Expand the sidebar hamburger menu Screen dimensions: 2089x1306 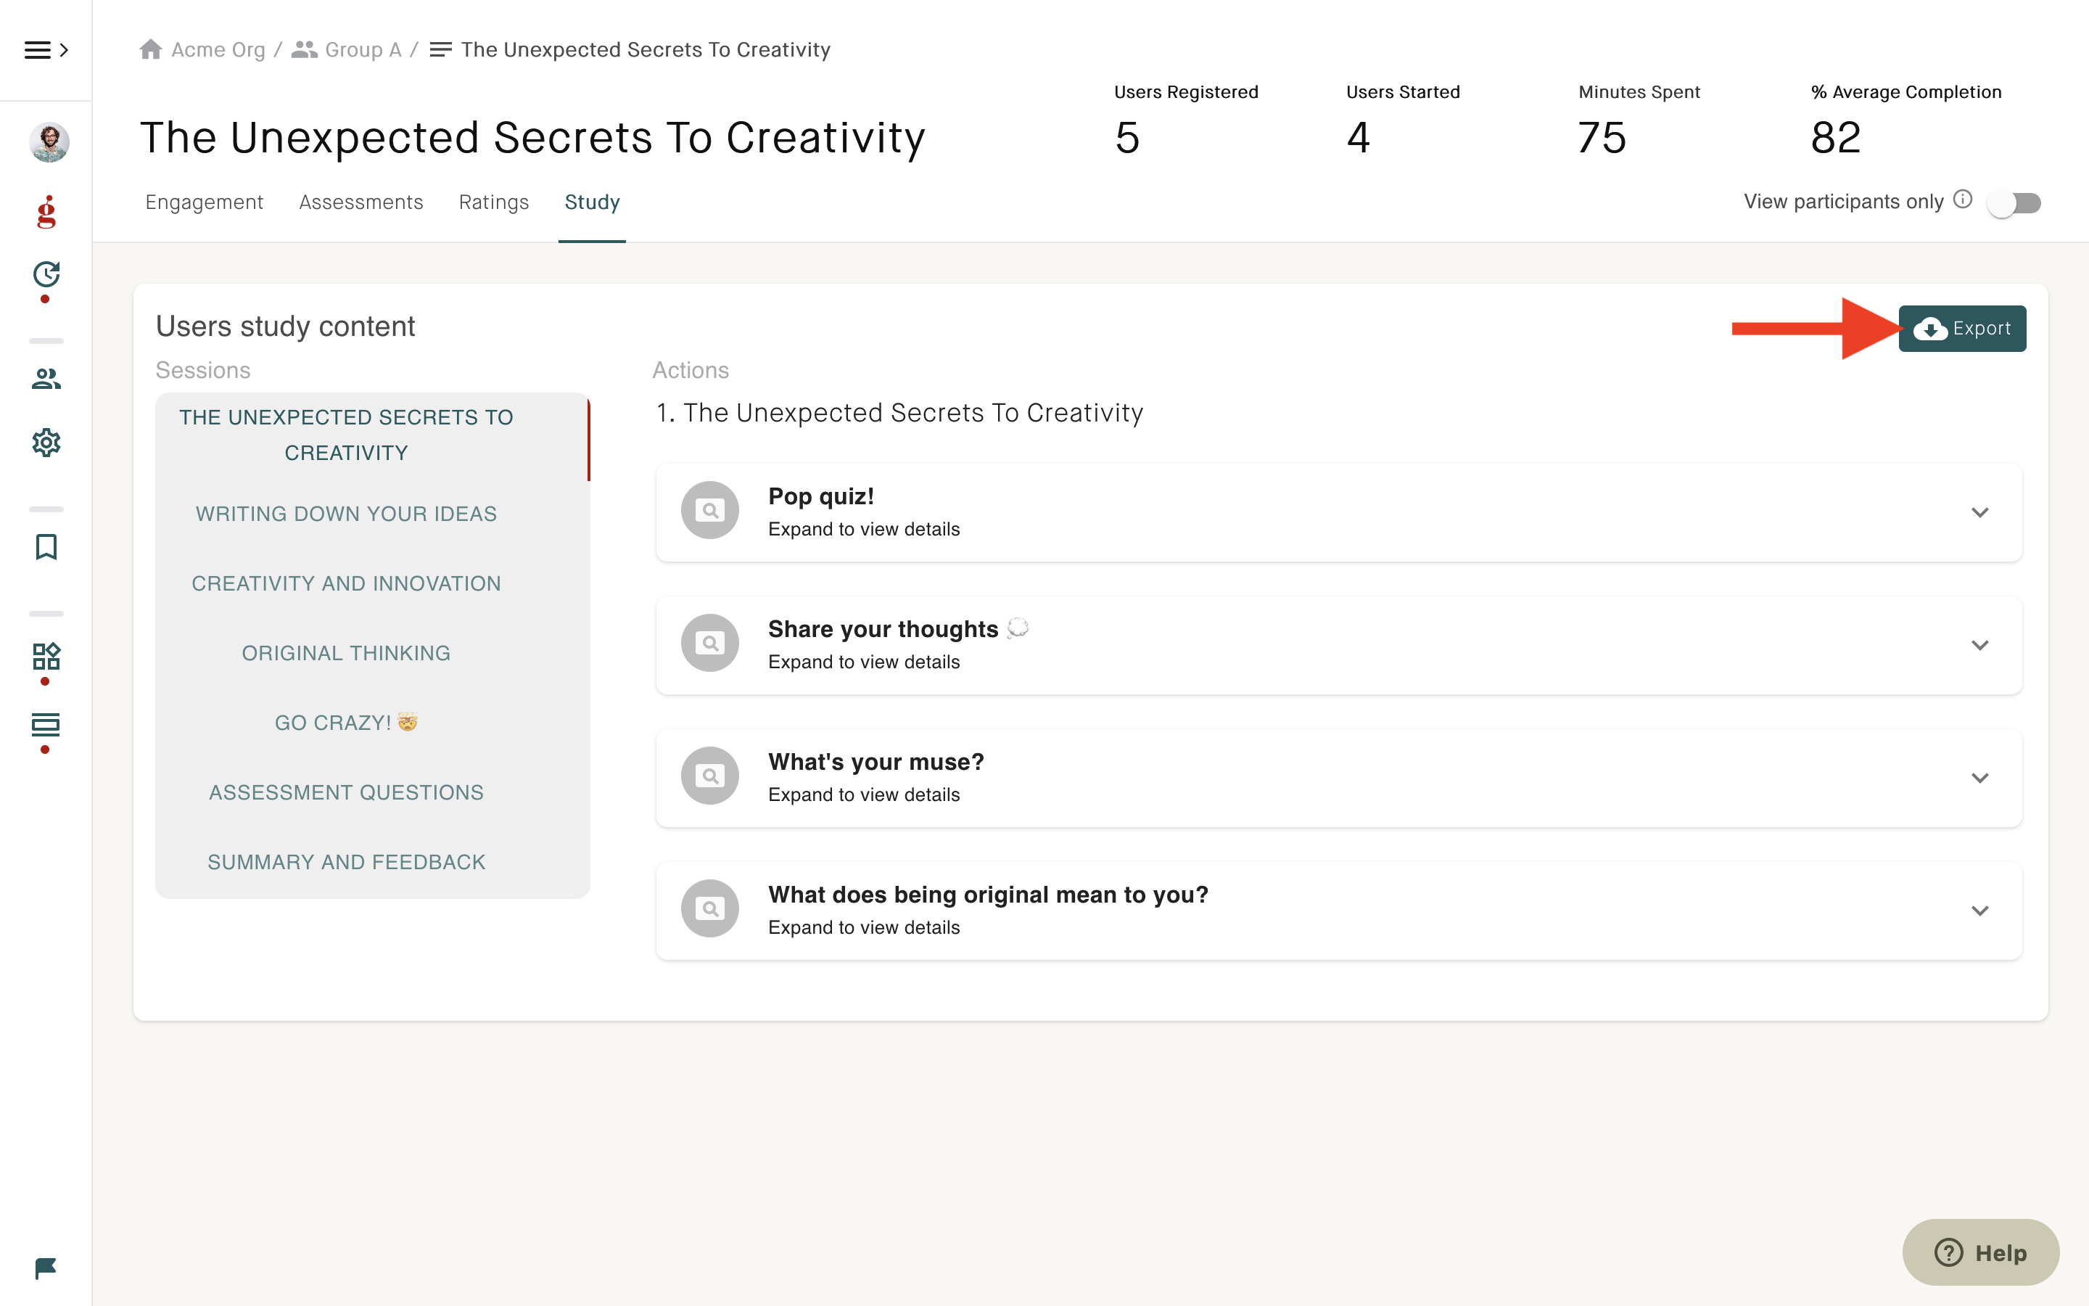(46, 50)
